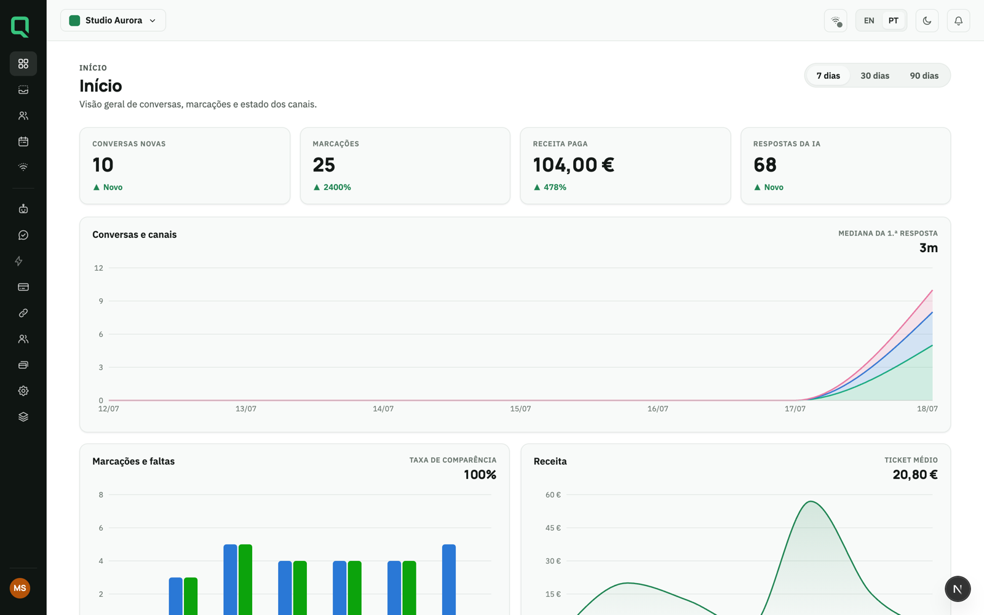Select the PT language option
This screenshot has height=615, width=984.
tap(894, 21)
